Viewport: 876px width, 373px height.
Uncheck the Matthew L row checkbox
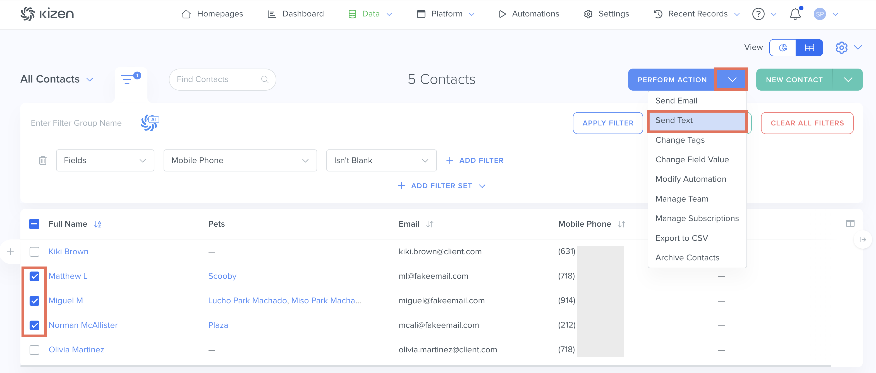[x=34, y=276]
